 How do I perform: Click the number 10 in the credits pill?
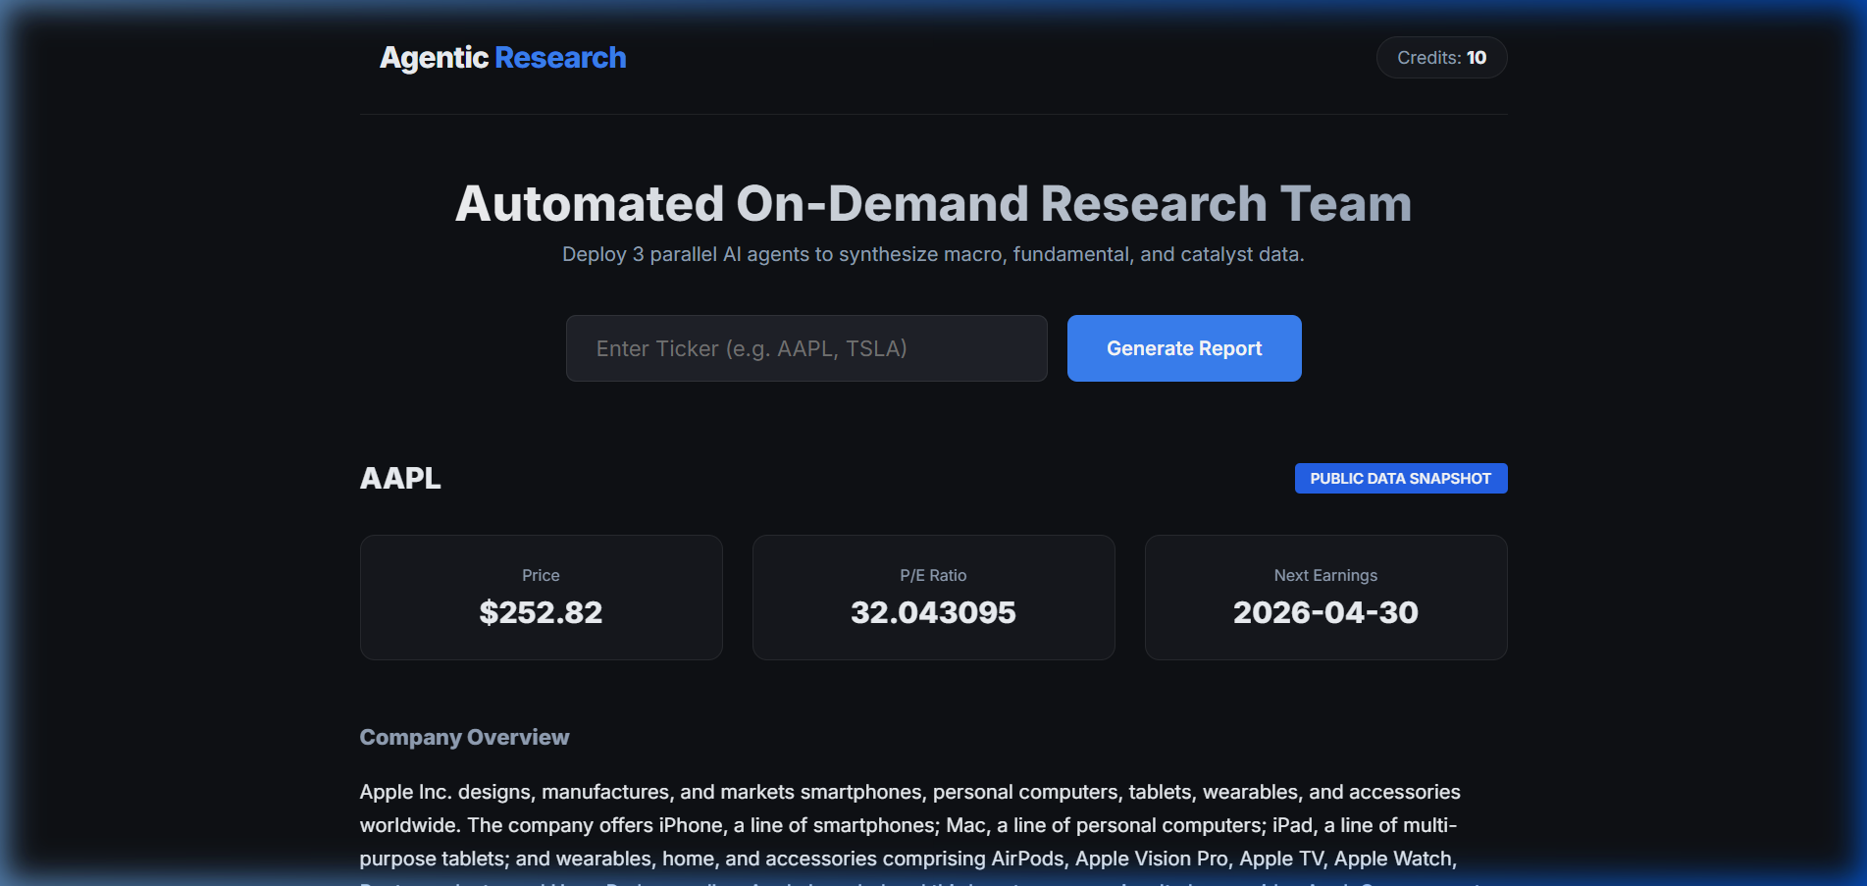point(1477,58)
